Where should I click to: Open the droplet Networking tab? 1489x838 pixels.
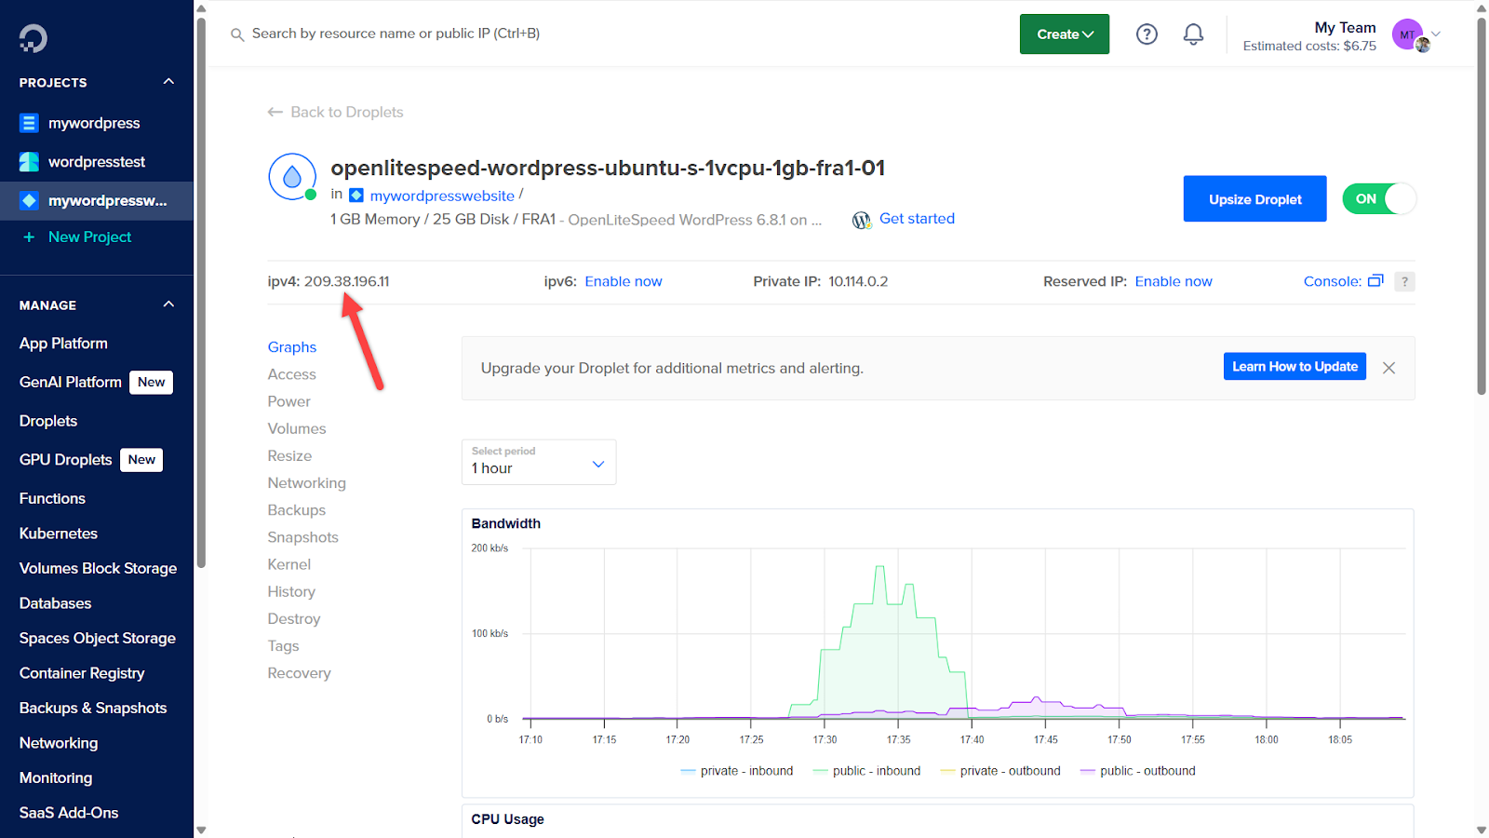click(x=307, y=482)
